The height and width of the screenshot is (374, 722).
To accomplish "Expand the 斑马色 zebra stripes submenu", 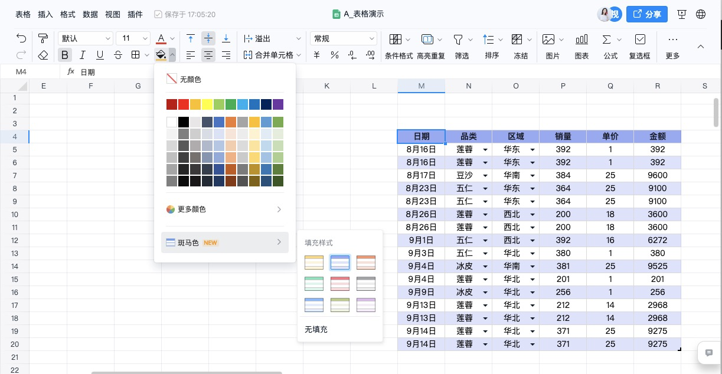I will click(224, 242).
